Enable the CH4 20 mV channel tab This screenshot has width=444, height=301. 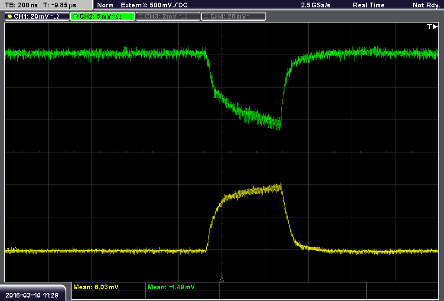click(x=233, y=16)
